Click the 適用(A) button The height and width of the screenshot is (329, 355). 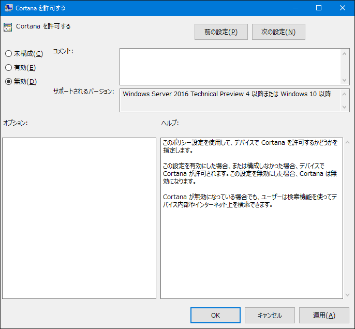pyautogui.click(x=324, y=315)
